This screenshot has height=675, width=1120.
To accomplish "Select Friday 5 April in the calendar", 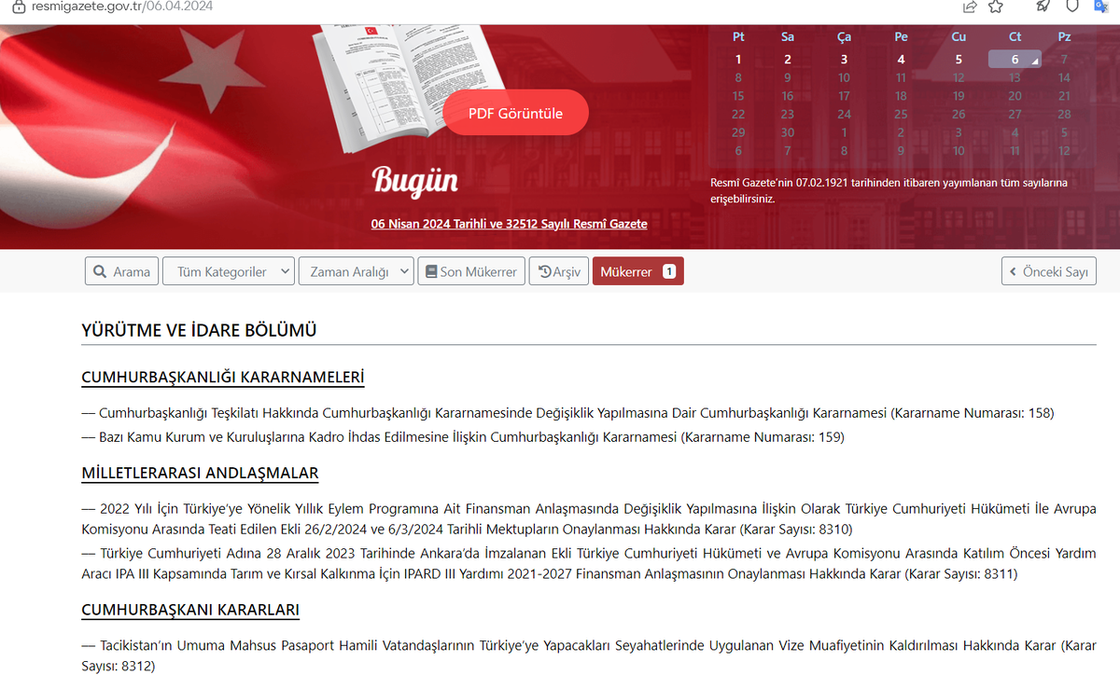I will (x=959, y=60).
